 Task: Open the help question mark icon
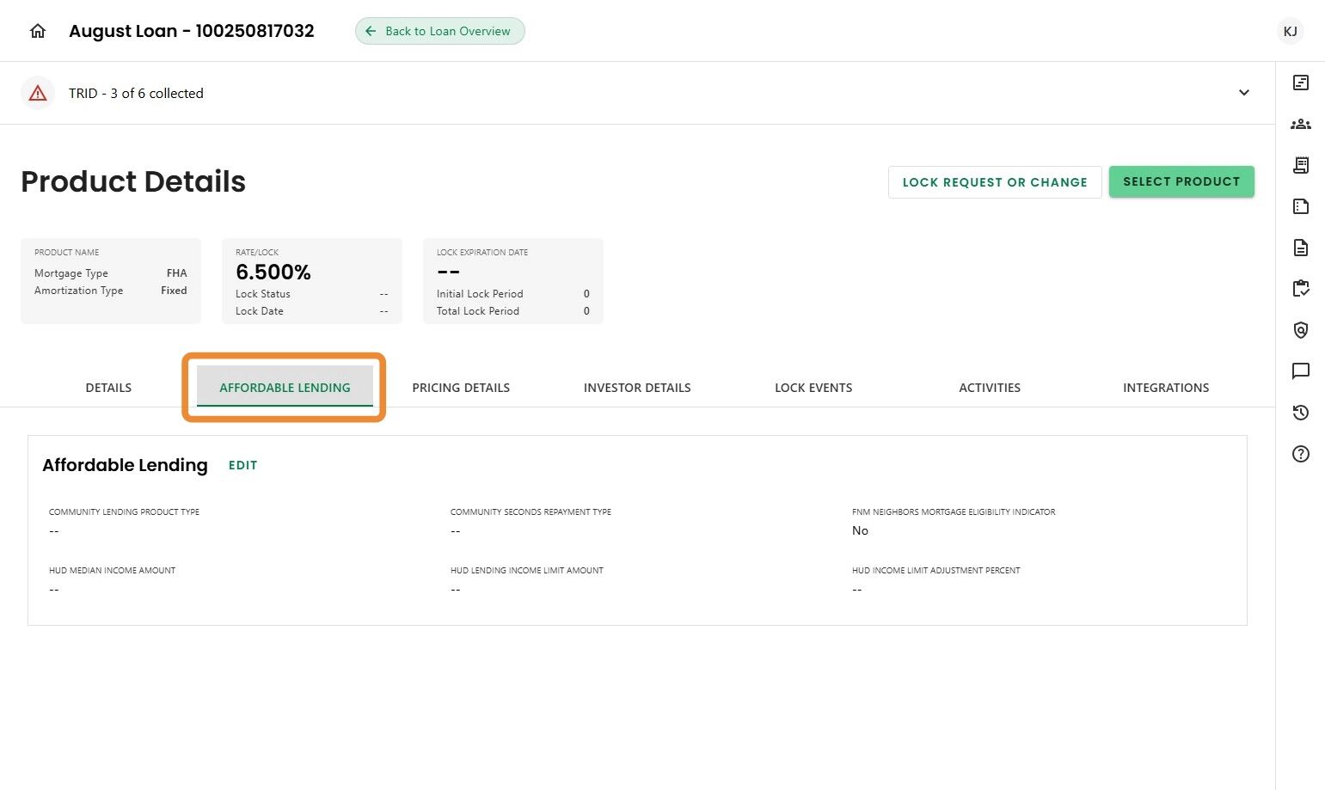(1301, 454)
